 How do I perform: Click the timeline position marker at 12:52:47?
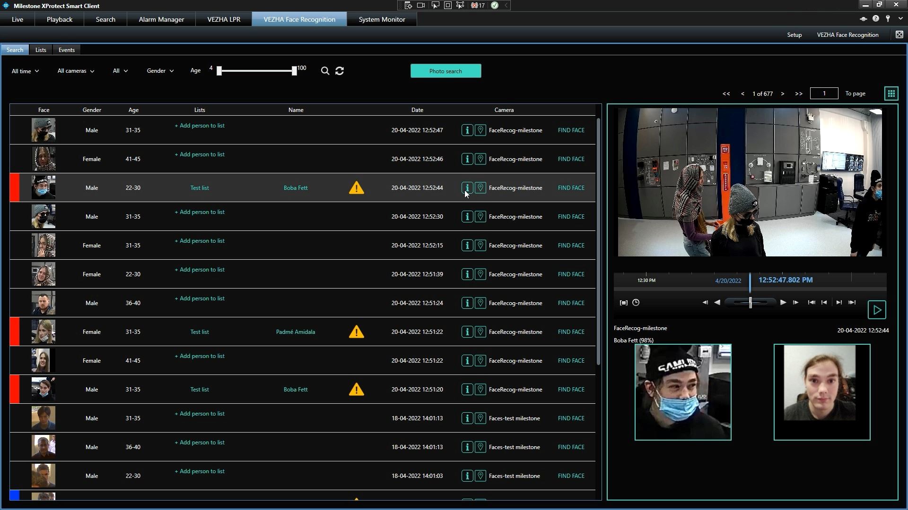(750, 282)
